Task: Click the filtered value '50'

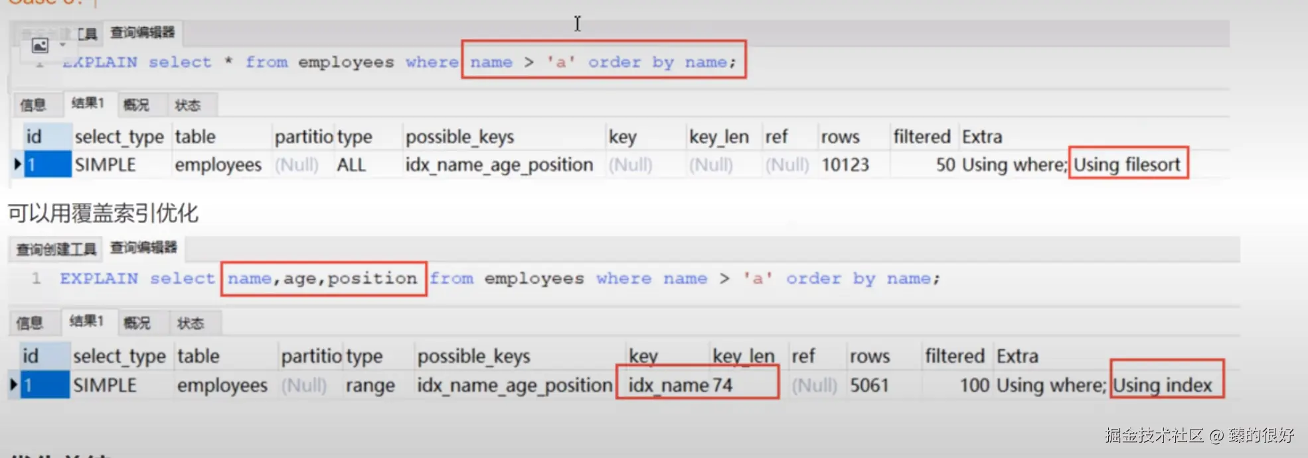Action: coord(945,164)
